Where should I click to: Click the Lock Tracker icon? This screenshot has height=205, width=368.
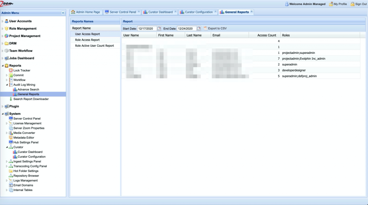11,70
